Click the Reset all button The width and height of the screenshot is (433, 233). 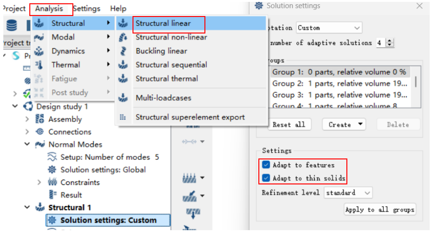click(289, 125)
